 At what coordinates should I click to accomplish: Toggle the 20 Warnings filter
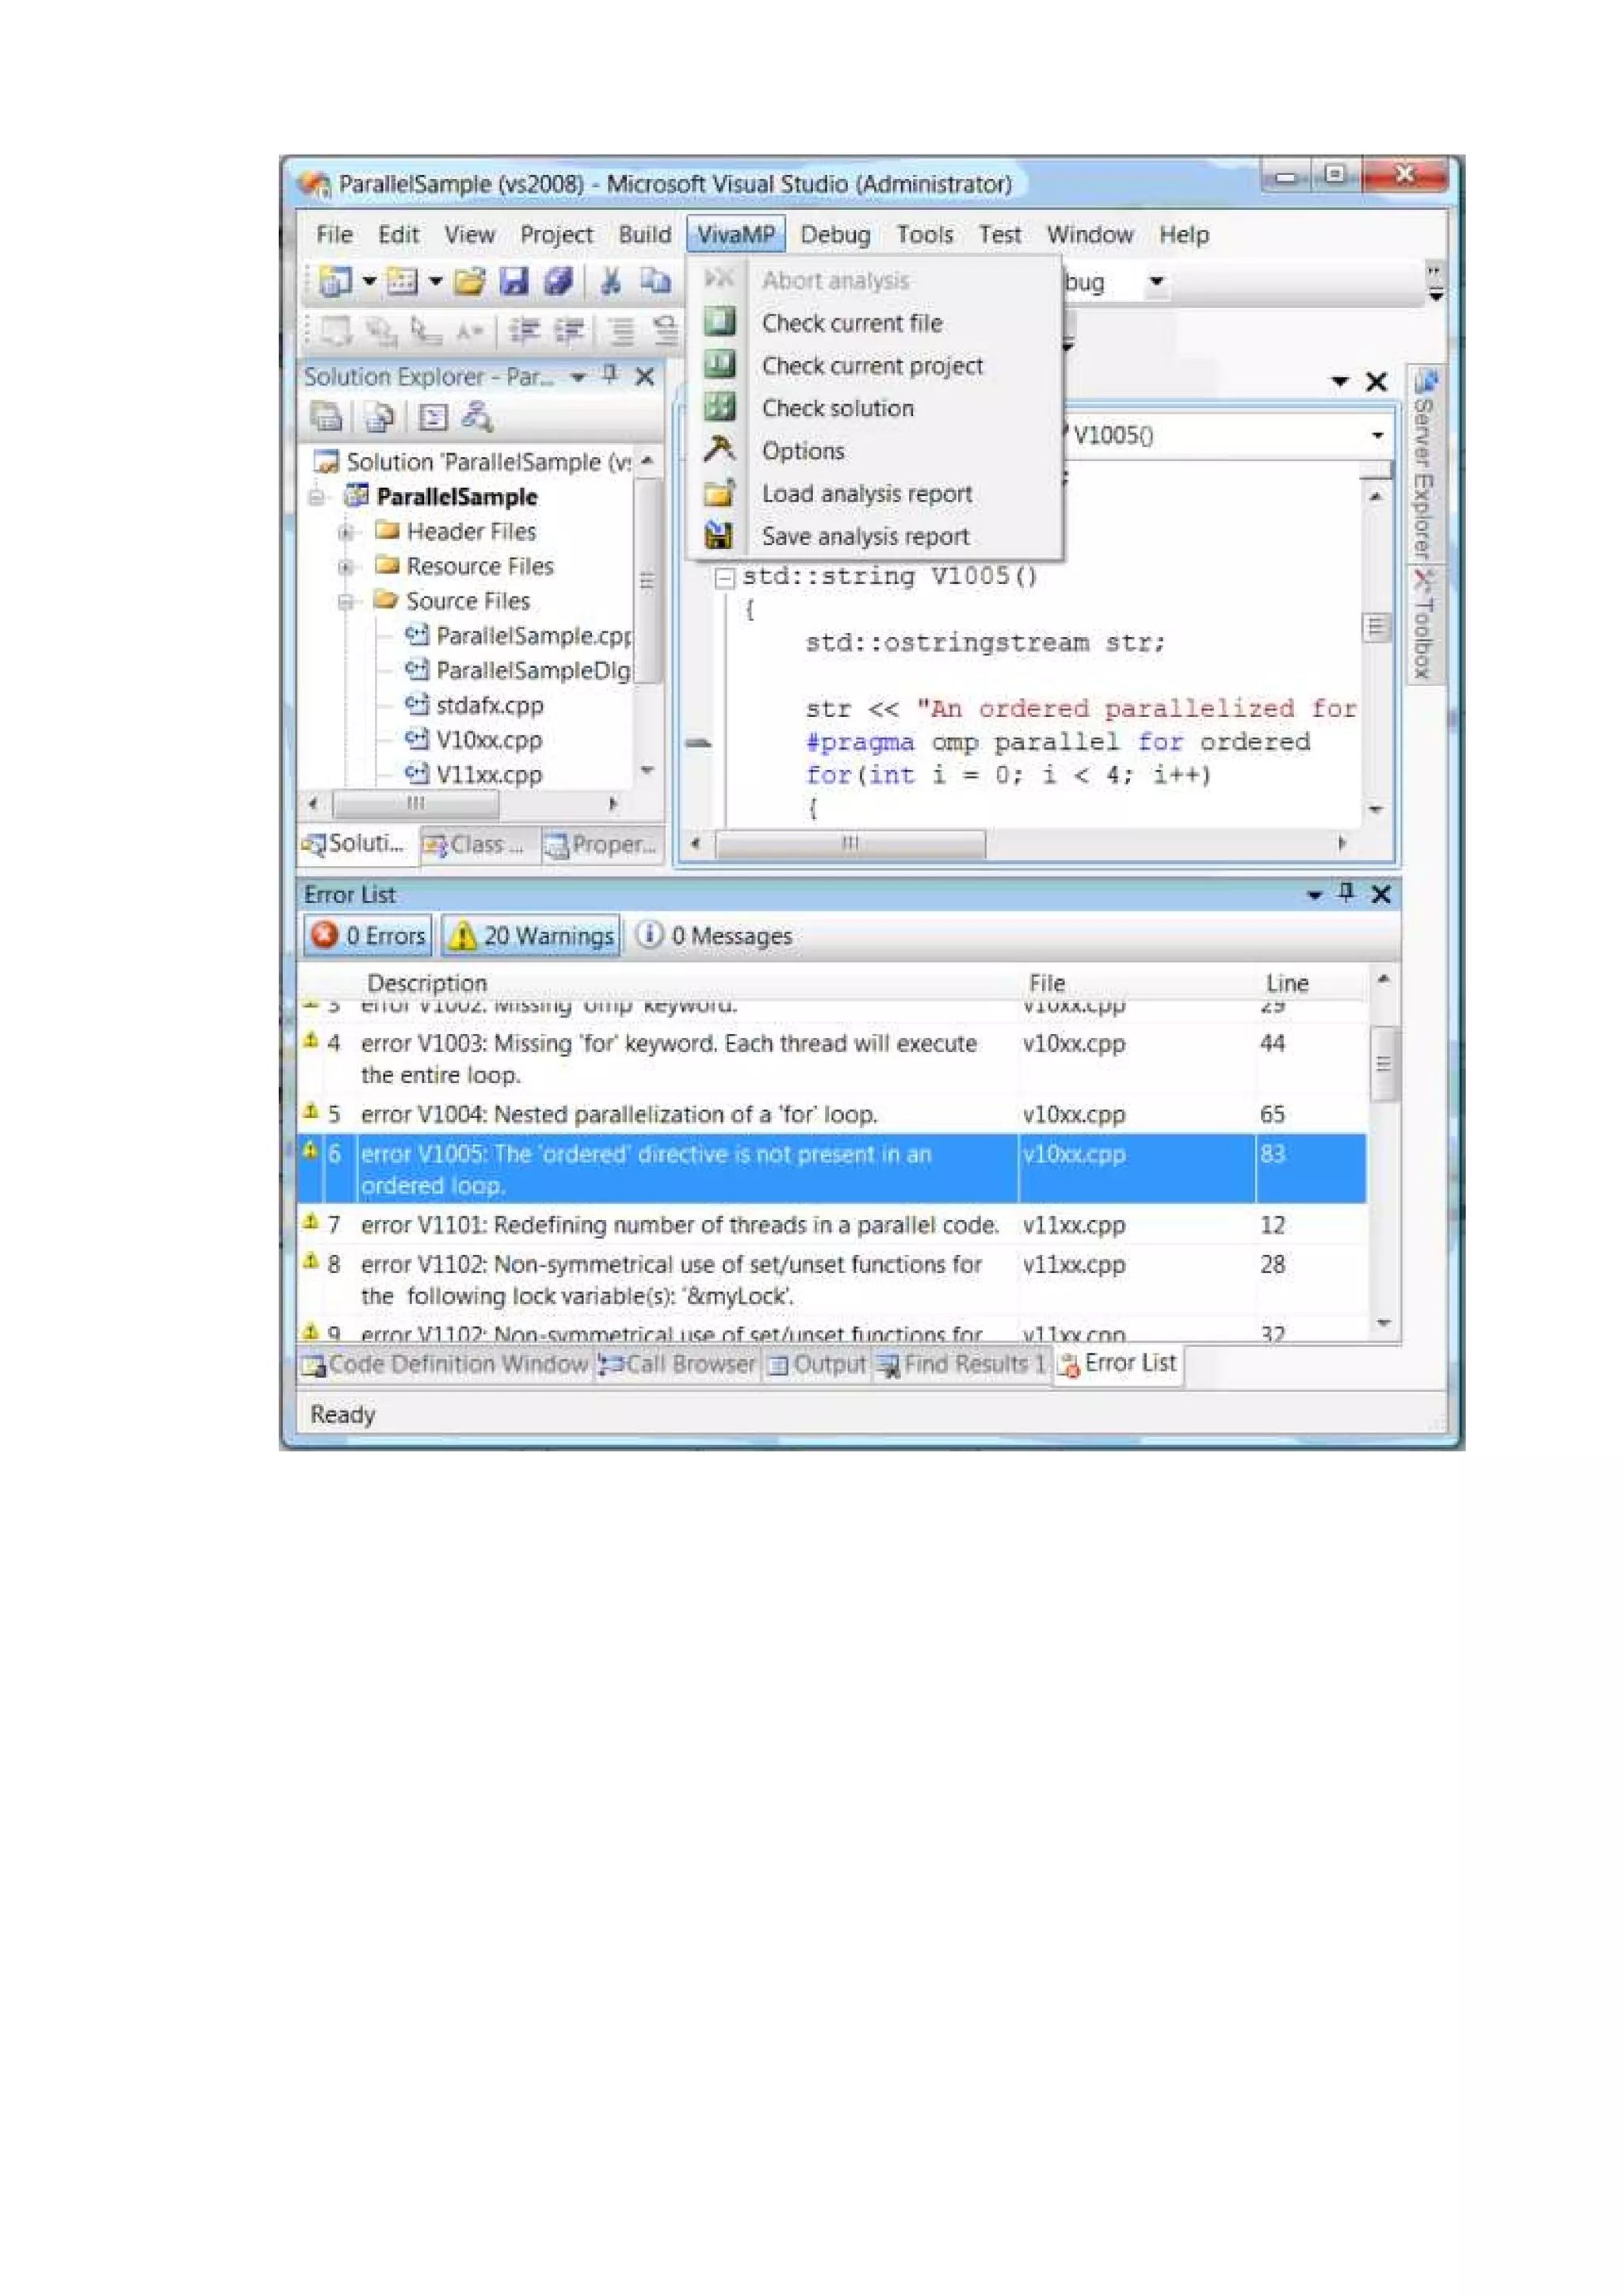click(x=531, y=935)
